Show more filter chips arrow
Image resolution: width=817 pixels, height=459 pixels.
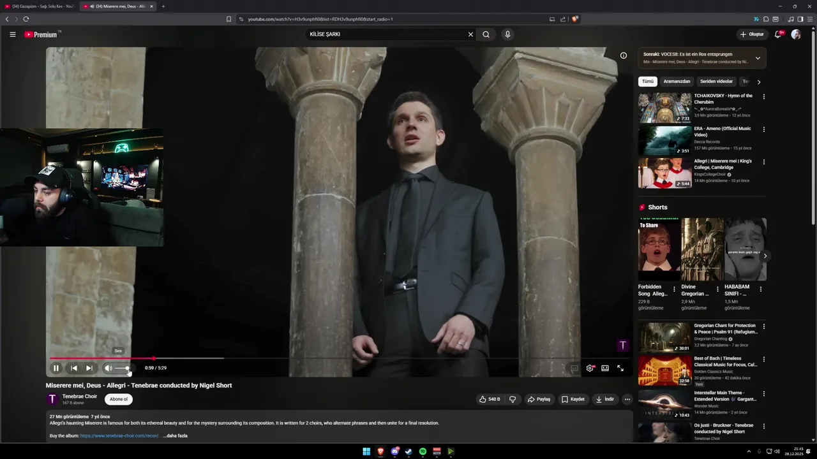[758, 82]
